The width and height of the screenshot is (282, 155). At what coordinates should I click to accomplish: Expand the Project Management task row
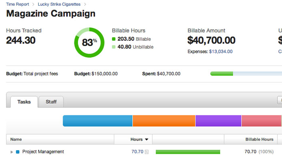[x=12, y=152]
